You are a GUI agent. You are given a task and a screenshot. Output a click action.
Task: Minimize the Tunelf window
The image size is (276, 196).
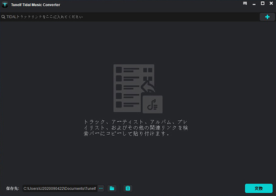coord(254,4)
